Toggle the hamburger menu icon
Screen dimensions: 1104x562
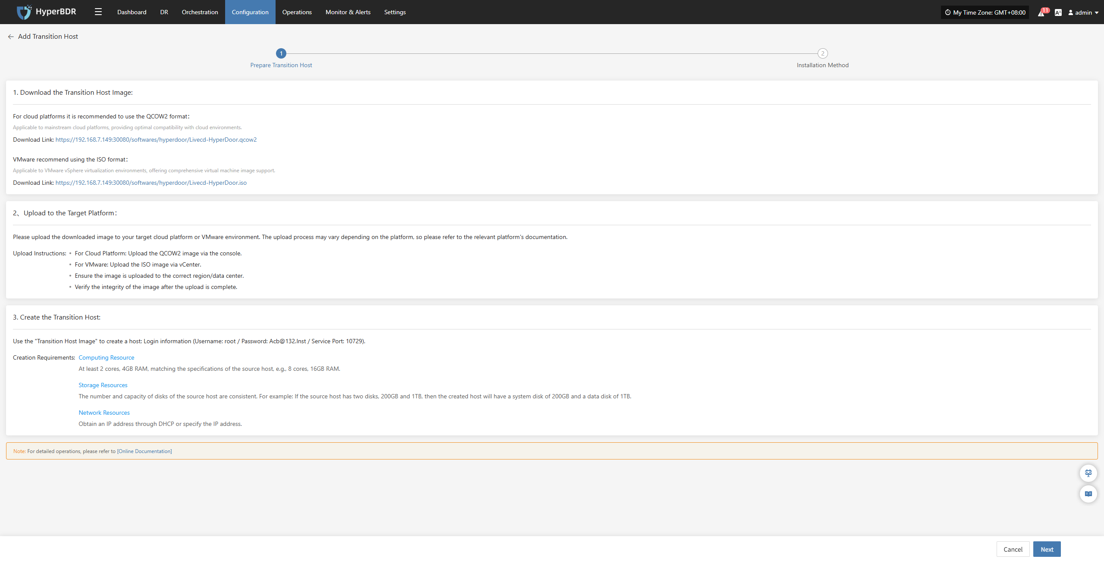tap(98, 12)
